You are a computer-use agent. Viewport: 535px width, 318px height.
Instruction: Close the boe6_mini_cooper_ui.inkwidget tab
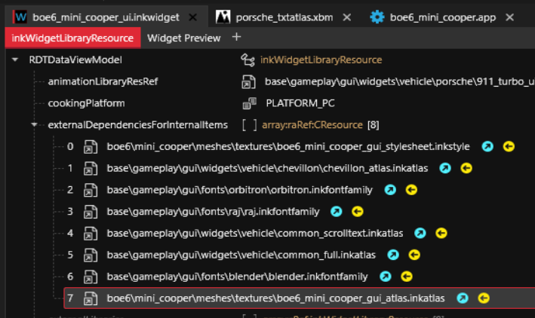193,17
